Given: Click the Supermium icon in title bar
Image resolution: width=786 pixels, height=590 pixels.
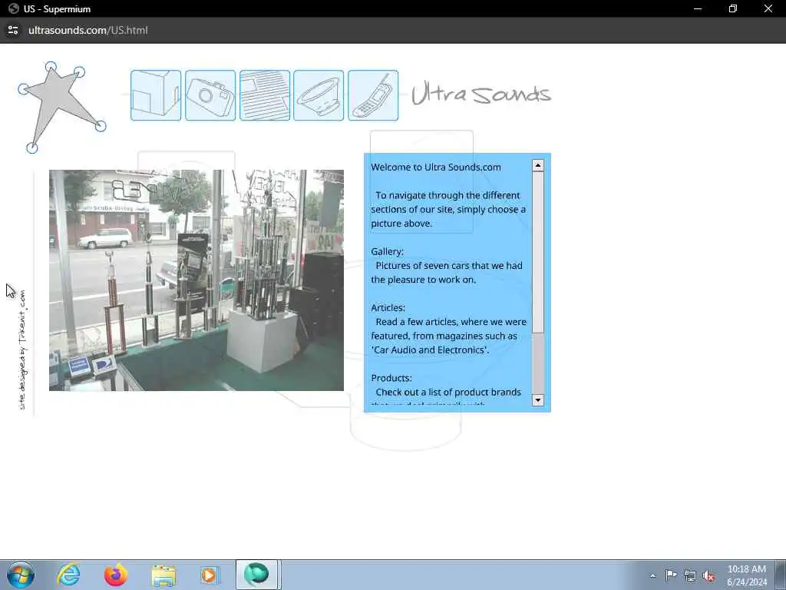Looking at the screenshot, I should click(x=14, y=8).
